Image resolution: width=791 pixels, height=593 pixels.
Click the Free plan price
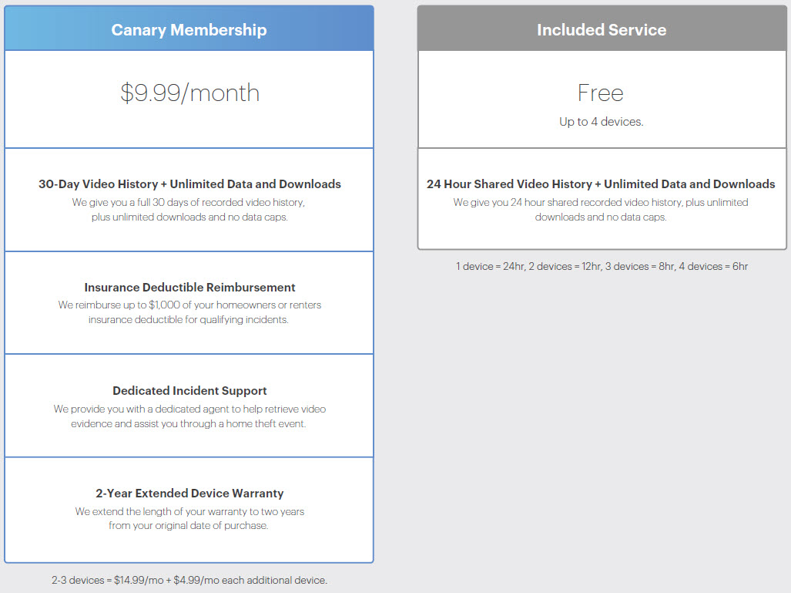(x=601, y=93)
